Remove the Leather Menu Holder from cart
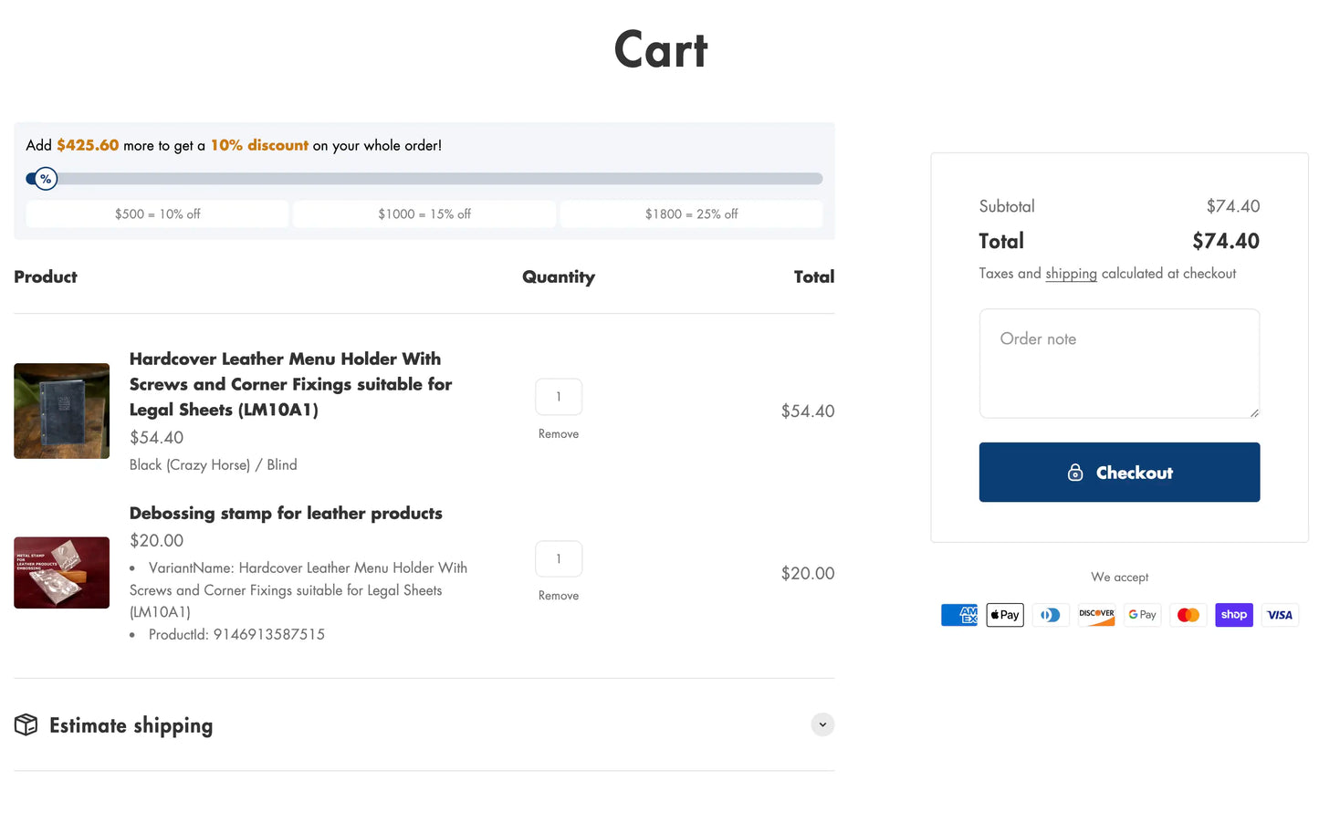1319x833 pixels. pos(559,434)
